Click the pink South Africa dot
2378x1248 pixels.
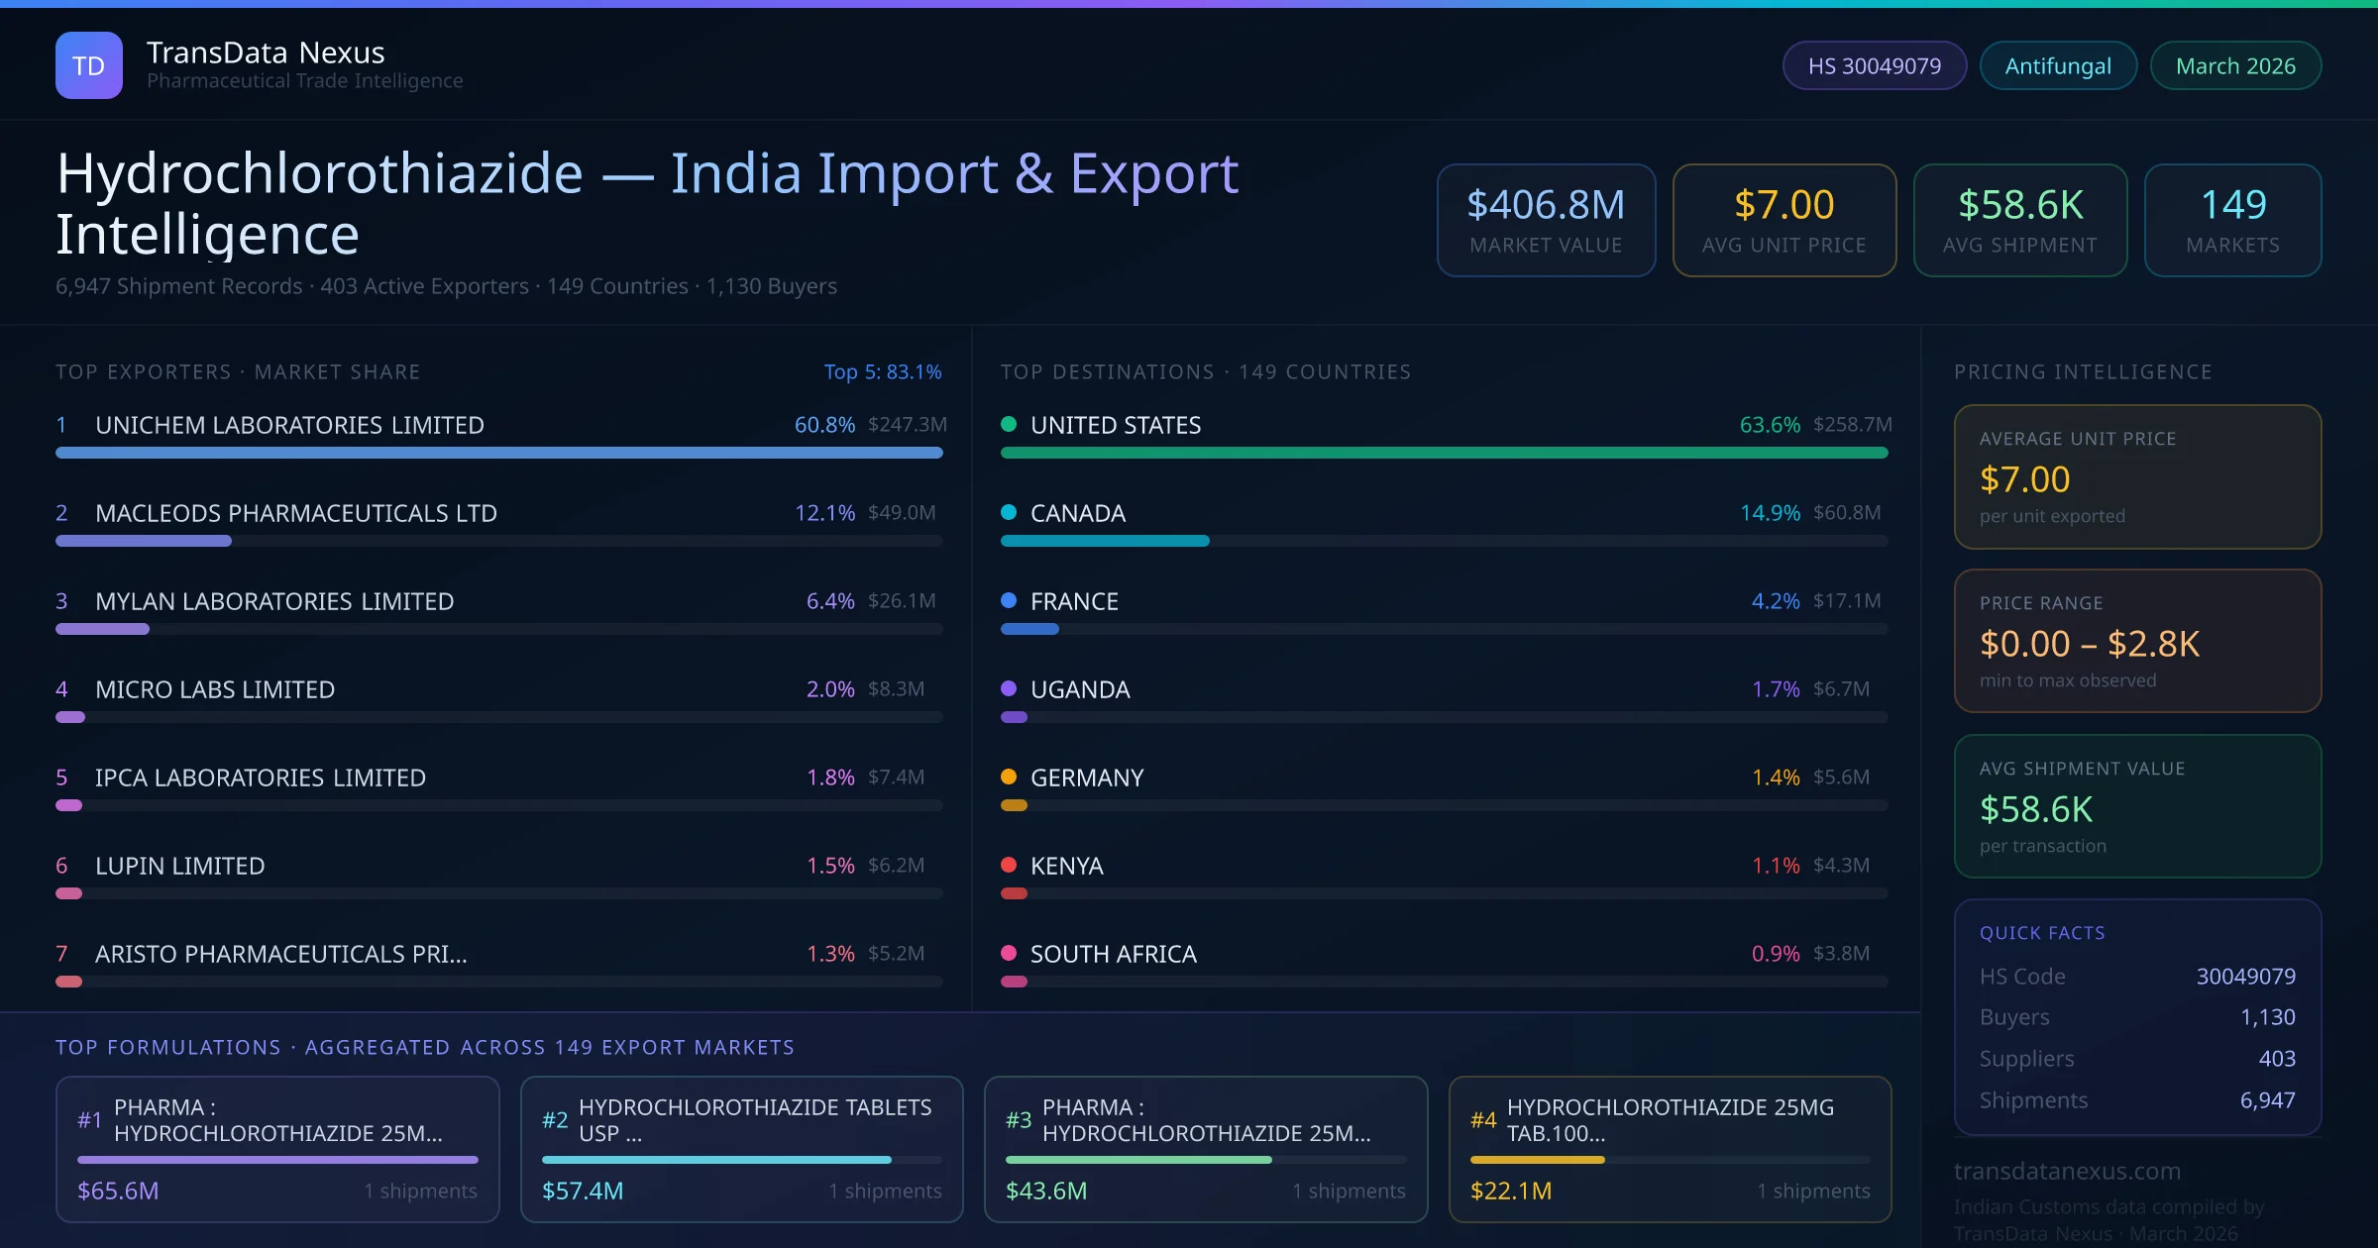click(1009, 953)
